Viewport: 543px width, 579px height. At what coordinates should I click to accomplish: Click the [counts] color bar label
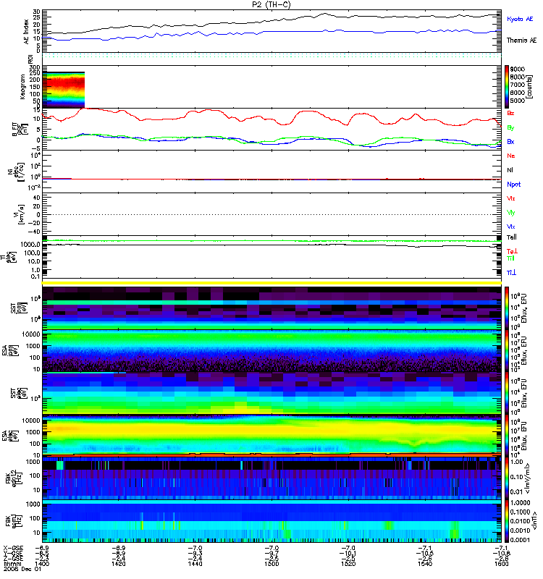tap(530, 87)
